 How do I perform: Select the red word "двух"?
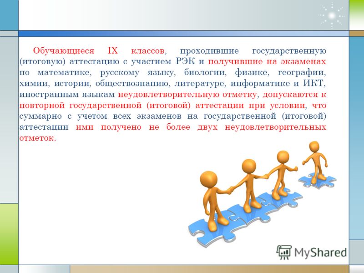coord(207,127)
